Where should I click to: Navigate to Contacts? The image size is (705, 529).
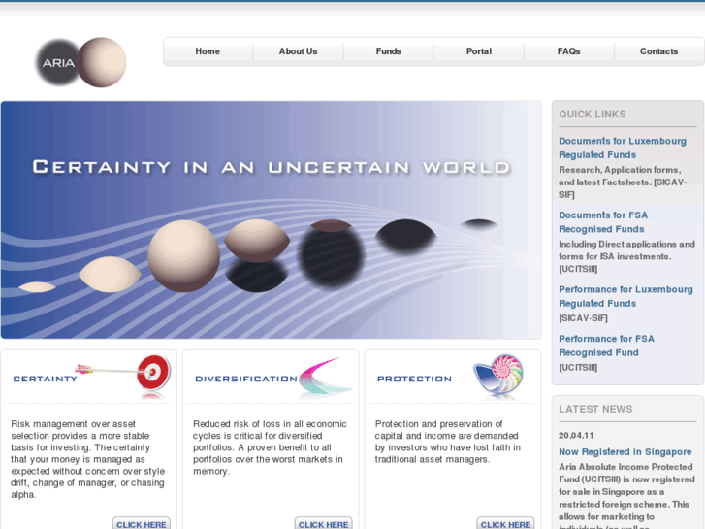point(658,51)
